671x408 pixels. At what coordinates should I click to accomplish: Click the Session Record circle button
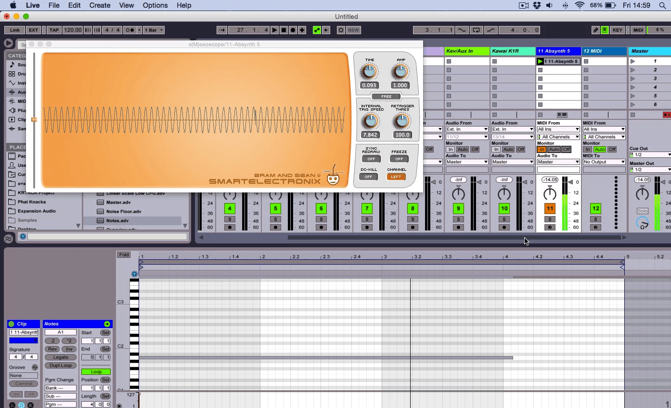[x=341, y=30]
